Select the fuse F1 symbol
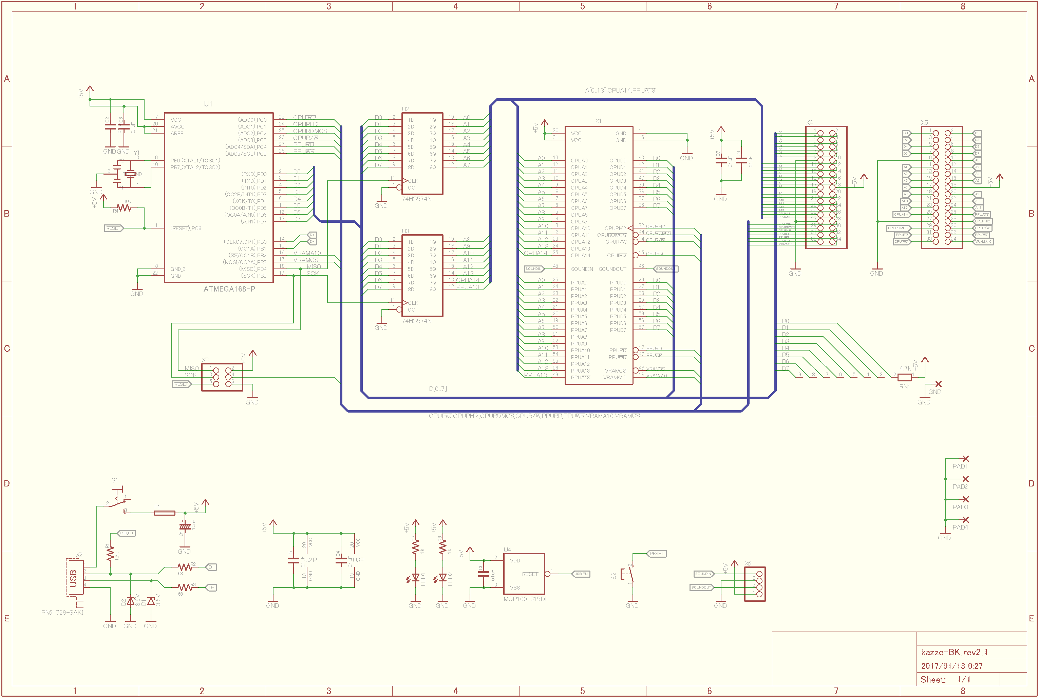Viewport: 1038px width, 698px height. click(x=164, y=513)
